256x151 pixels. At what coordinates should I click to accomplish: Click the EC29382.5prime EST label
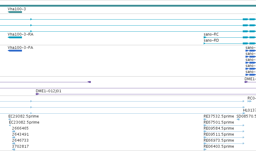pos(23,116)
